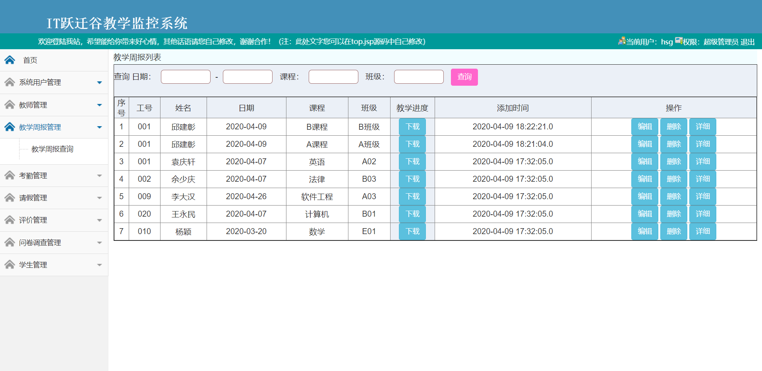Expand 教师管理 dropdown arrow
Screen dimensions: 762x371
click(99, 105)
